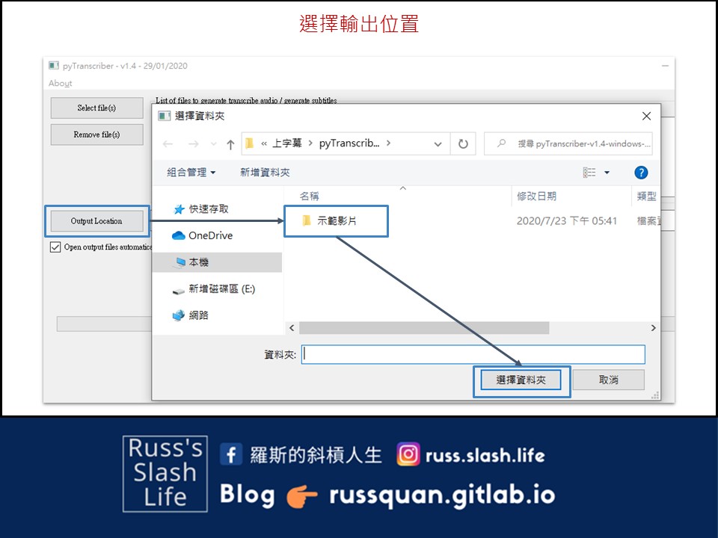Expand the view options dropdown arrow
Viewport: 718px width, 538px height.
pos(607,173)
